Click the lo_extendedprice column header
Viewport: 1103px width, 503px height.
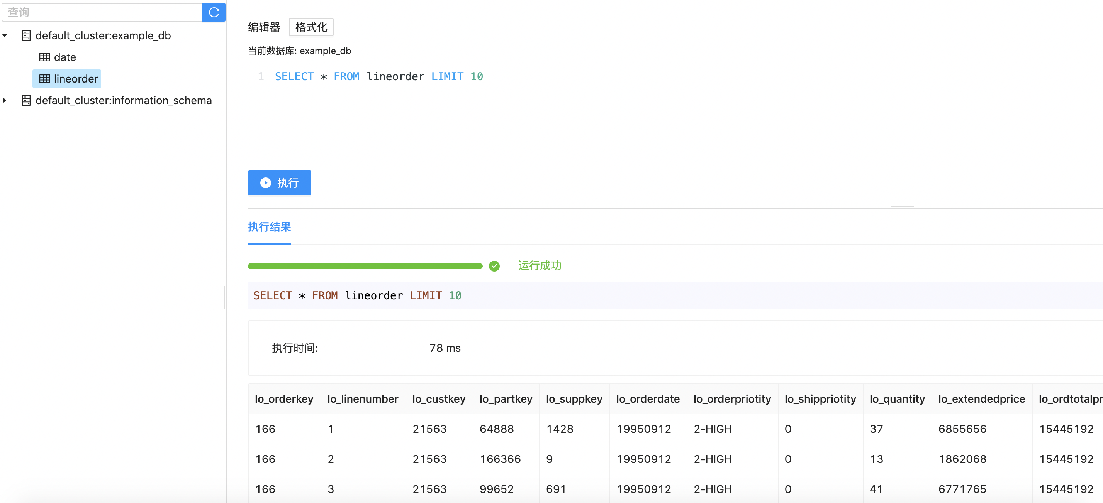[x=981, y=399]
